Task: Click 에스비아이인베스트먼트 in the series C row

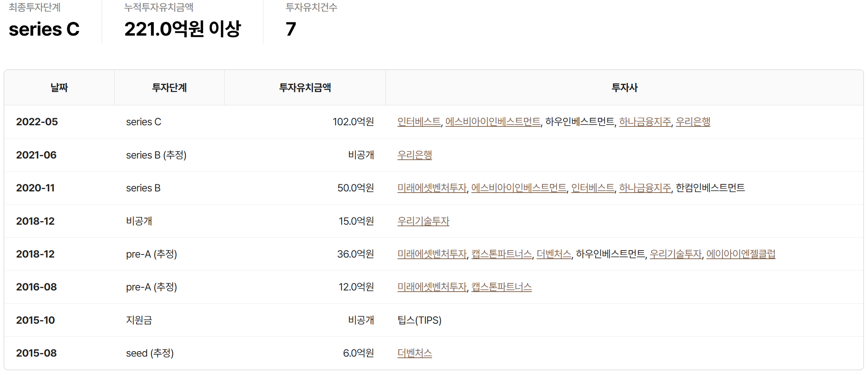Action: click(493, 122)
